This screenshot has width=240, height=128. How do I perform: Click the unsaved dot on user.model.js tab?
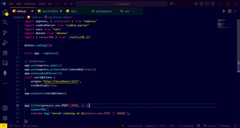(x=61, y=11)
